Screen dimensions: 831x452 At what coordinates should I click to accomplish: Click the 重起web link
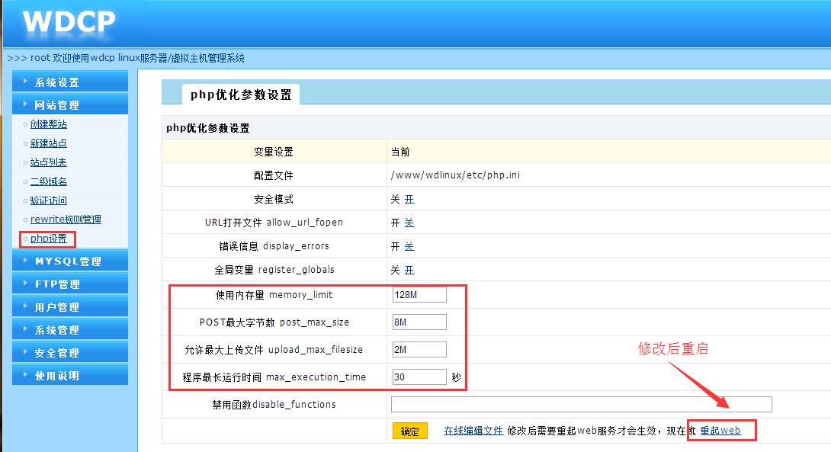point(720,430)
